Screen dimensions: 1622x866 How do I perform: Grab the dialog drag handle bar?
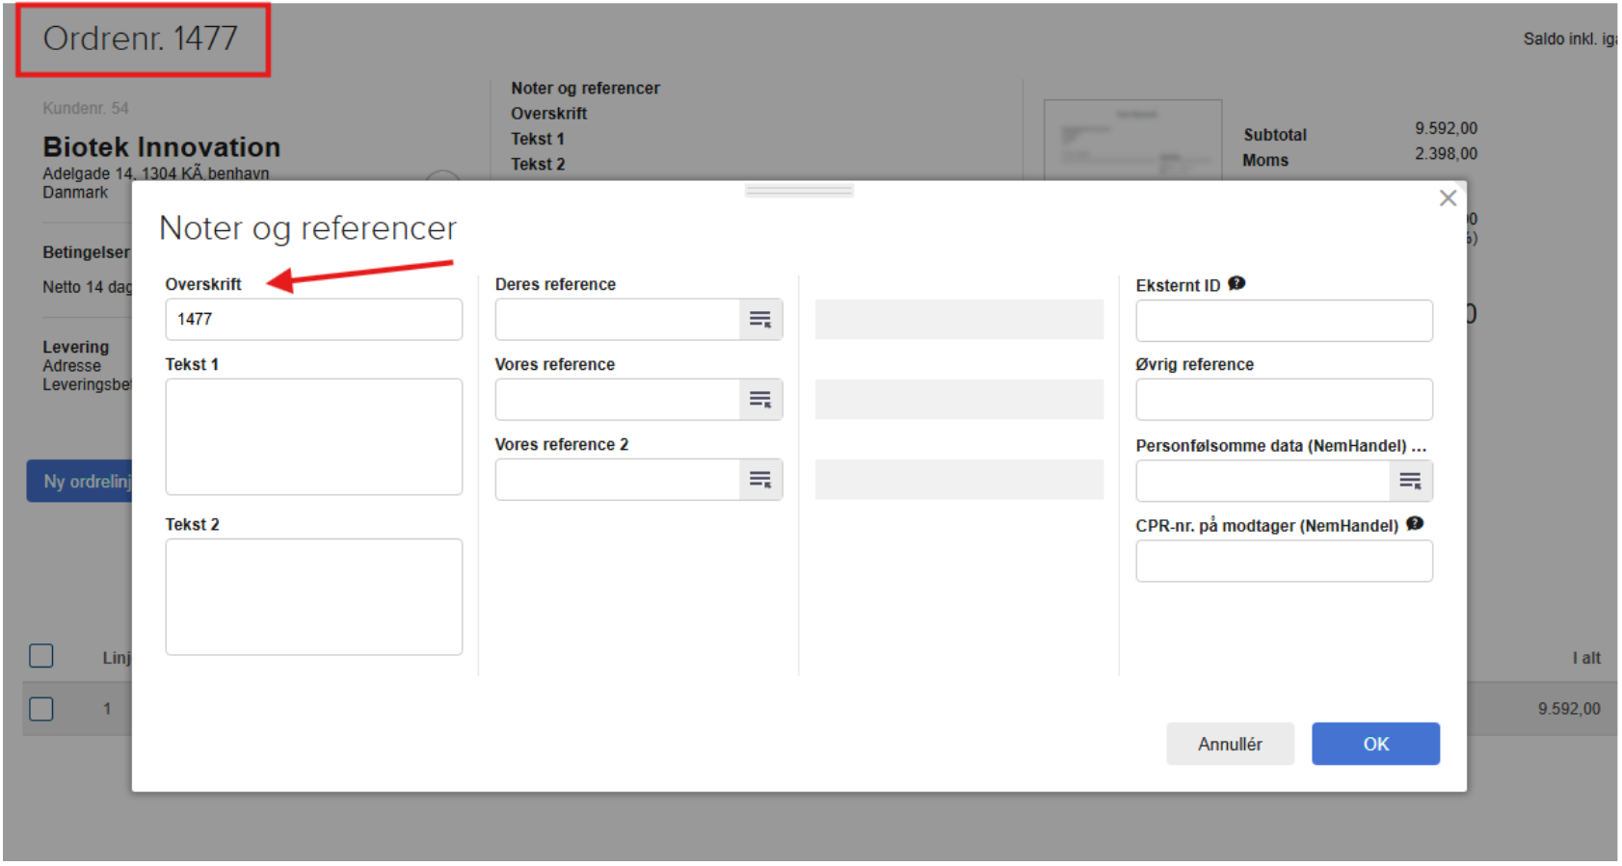click(x=799, y=191)
